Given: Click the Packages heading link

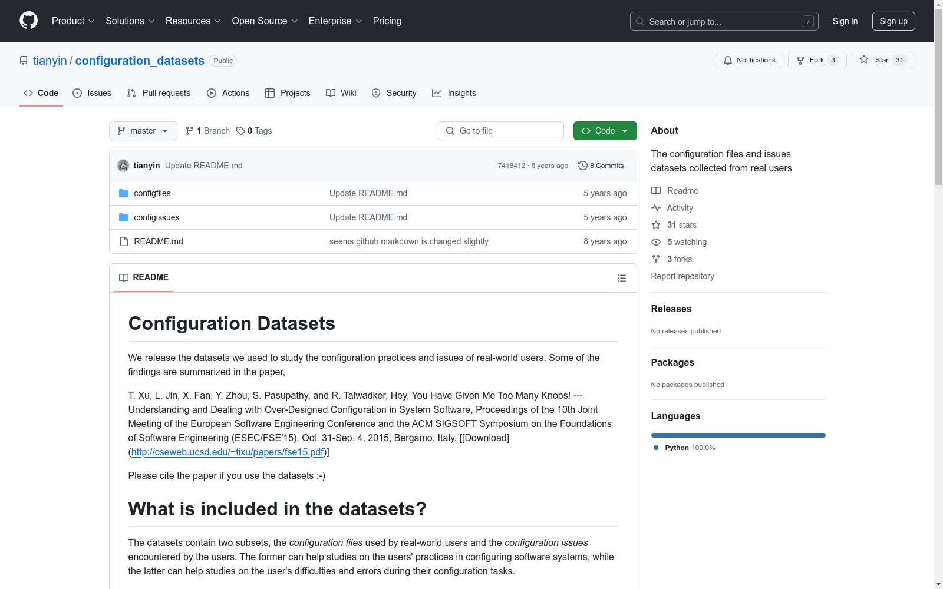Looking at the screenshot, I should 672,362.
